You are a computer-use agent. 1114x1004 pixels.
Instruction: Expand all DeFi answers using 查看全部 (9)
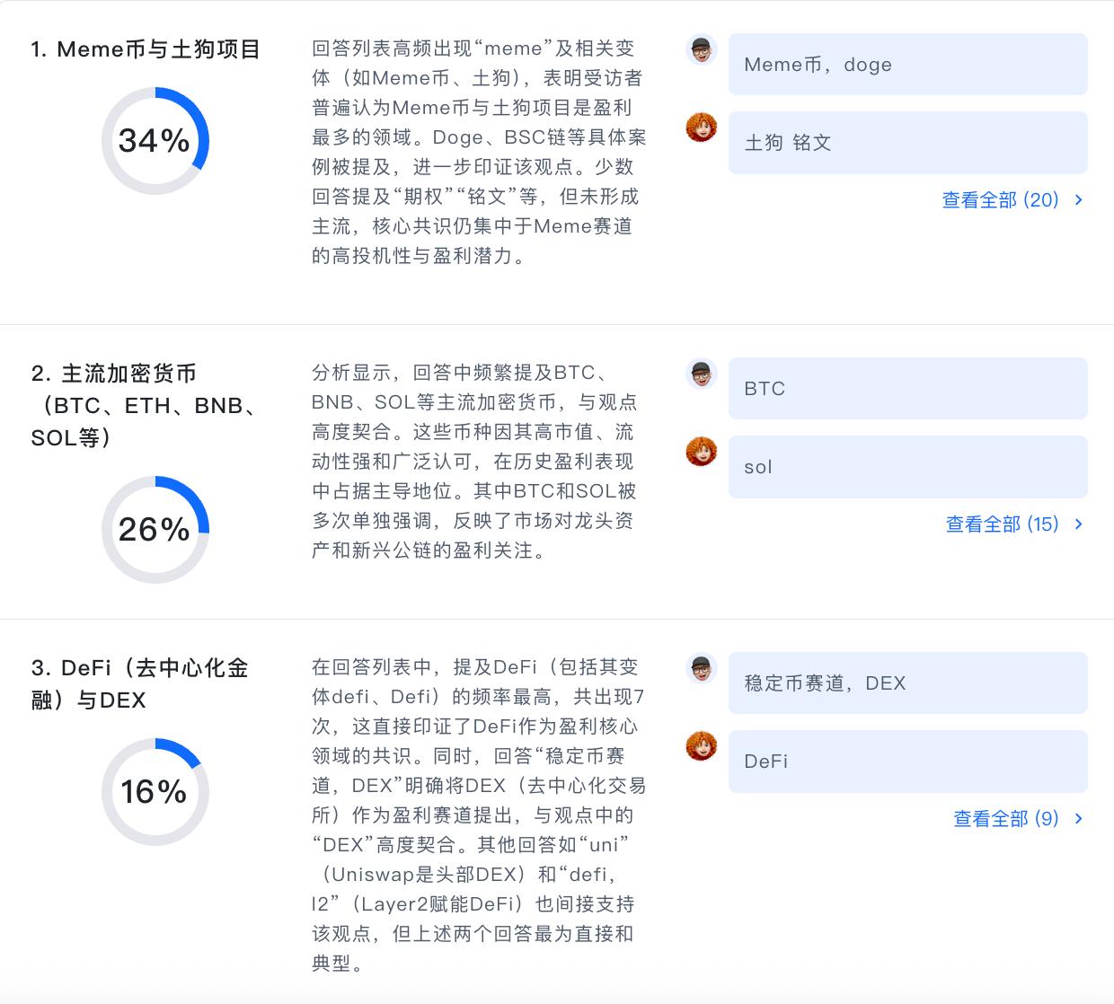click(x=1005, y=818)
